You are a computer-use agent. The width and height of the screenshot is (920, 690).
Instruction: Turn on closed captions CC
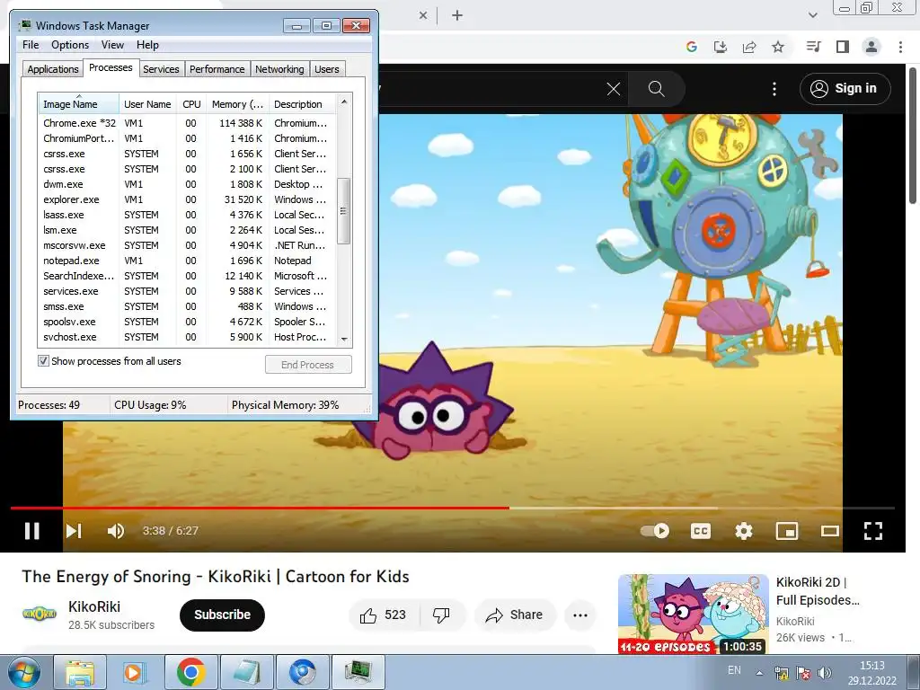[701, 530]
